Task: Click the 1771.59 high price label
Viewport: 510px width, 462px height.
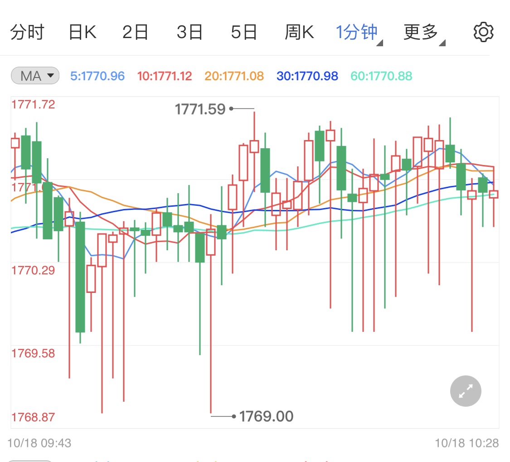Action: coord(200,109)
